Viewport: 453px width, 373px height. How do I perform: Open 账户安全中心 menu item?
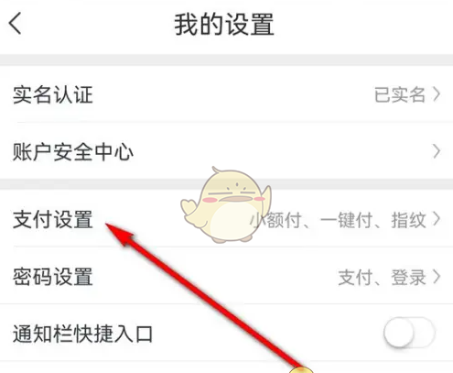pyautogui.click(x=226, y=151)
